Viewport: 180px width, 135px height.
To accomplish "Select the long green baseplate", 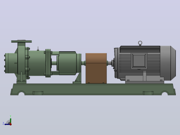I will 93,89.
